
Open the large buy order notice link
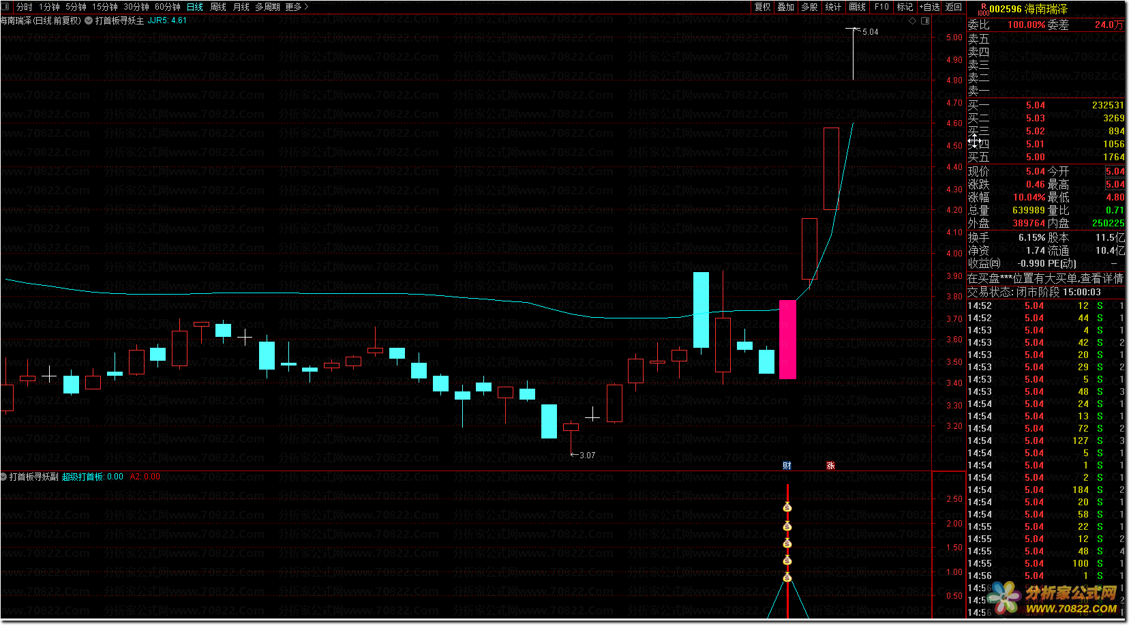click(1046, 278)
